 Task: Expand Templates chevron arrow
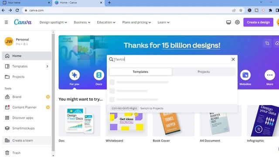pos(48,66)
